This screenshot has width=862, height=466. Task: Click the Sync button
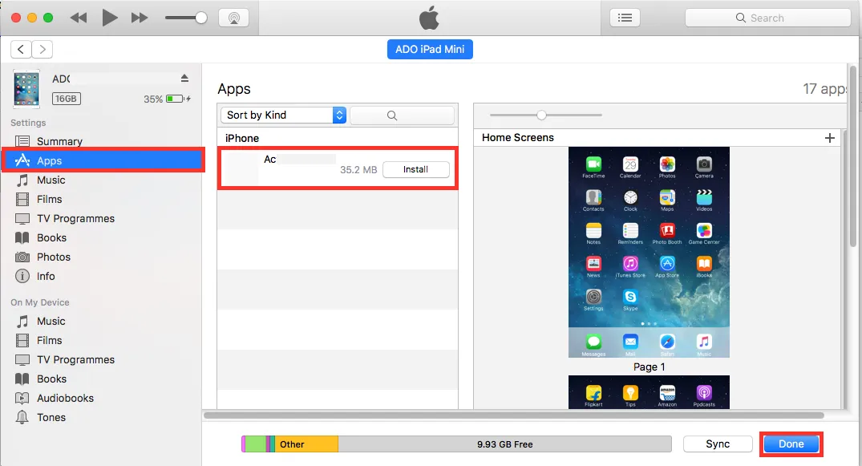[x=718, y=444]
